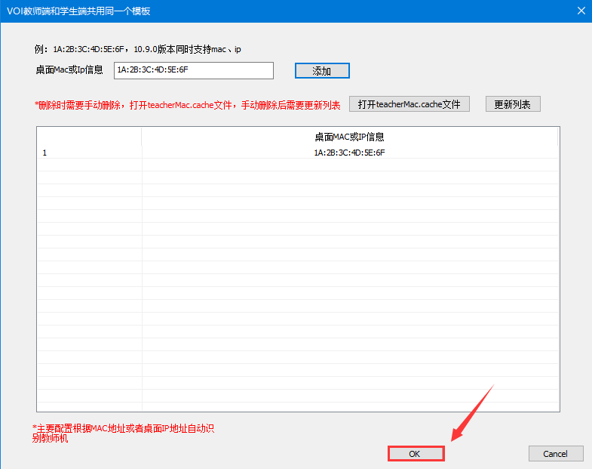
Task: Open the teacherMac.cache file via button
Action: tap(409, 104)
